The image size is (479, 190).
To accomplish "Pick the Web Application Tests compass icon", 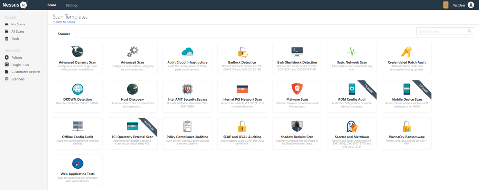I will point(78,164).
